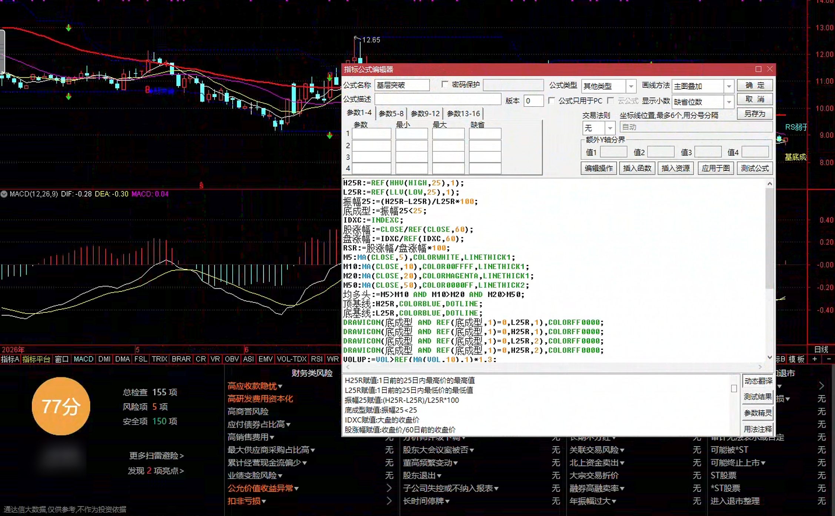Screen dimensions: 835x516
Task: Toggle the 密码保护 checkbox
Action: 445,85
